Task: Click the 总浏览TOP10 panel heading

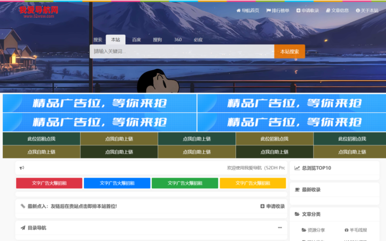Action: pyautogui.click(x=317, y=168)
